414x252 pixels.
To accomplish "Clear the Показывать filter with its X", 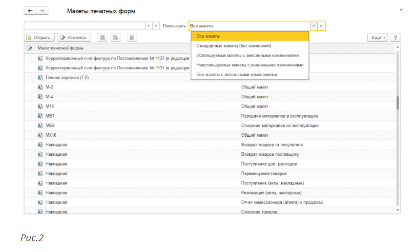I will pos(320,26).
